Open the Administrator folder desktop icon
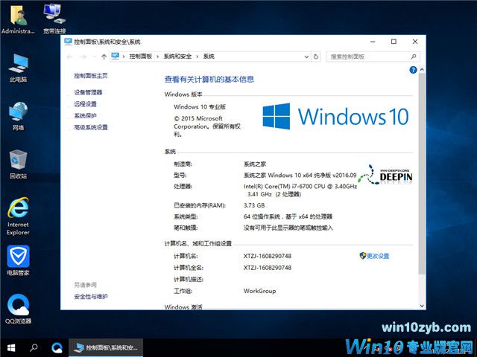Viewport: 477px width, 357px height. 18,19
